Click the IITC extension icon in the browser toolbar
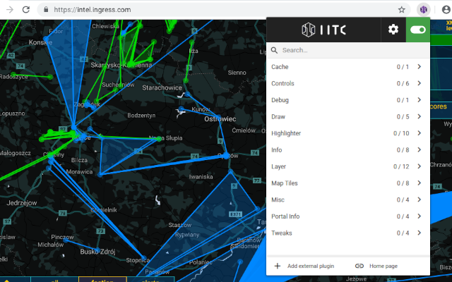452x282 pixels. pos(422,10)
